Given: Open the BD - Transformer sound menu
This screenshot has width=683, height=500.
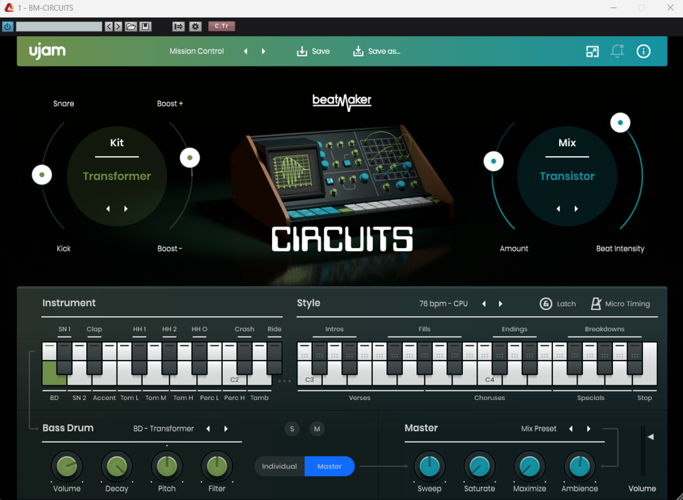Looking at the screenshot, I should (x=163, y=429).
